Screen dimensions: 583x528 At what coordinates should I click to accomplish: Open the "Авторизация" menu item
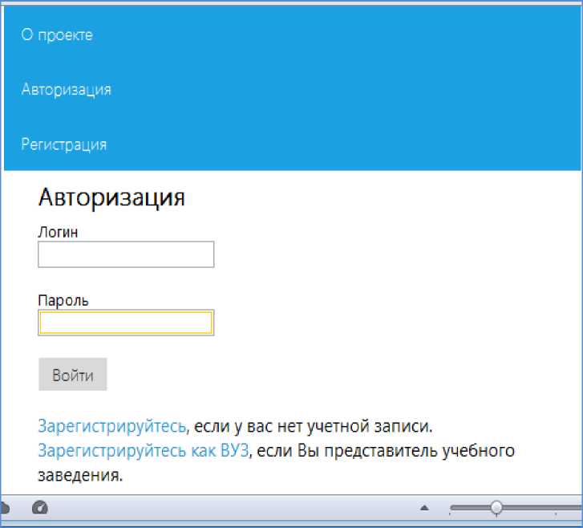67,90
